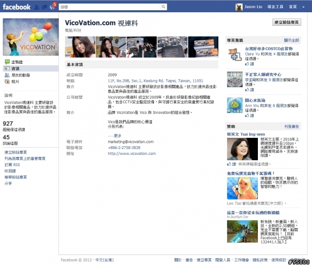Image resolution: width=312 pixels, height=266 pixels.
Task: Click the Photos tab icon
Action: pos(7,81)
